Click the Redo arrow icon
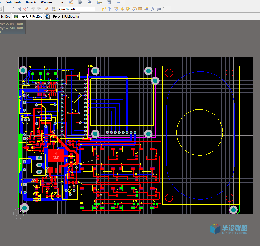260x246 pixels. [39, 9]
